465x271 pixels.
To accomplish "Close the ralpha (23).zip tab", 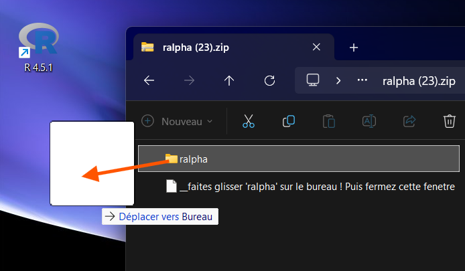I will coord(316,47).
